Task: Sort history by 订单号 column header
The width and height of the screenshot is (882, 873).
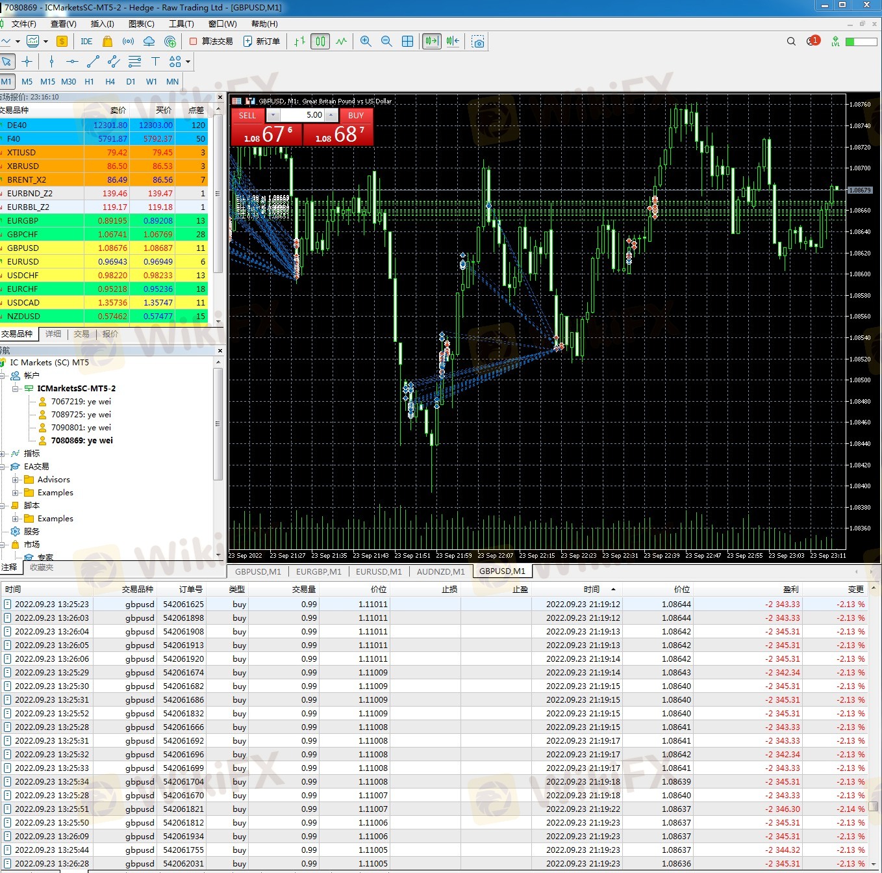Action: (x=182, y=589)
